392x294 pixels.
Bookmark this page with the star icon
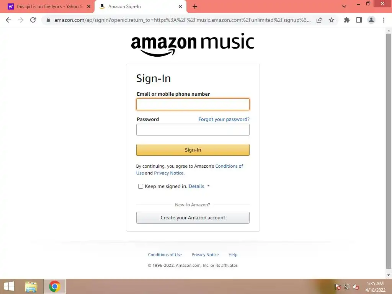[332, 20]
